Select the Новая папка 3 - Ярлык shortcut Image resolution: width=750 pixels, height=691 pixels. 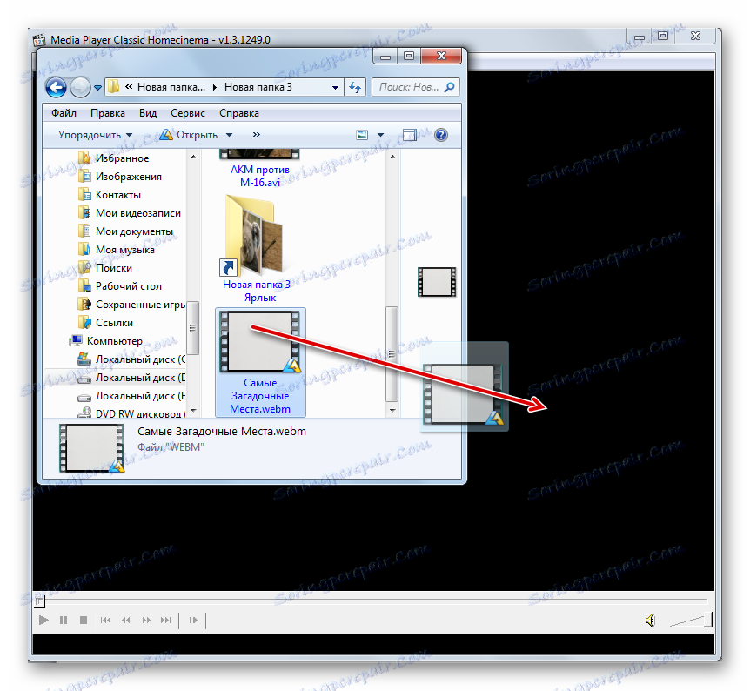[x=260, y=248]
